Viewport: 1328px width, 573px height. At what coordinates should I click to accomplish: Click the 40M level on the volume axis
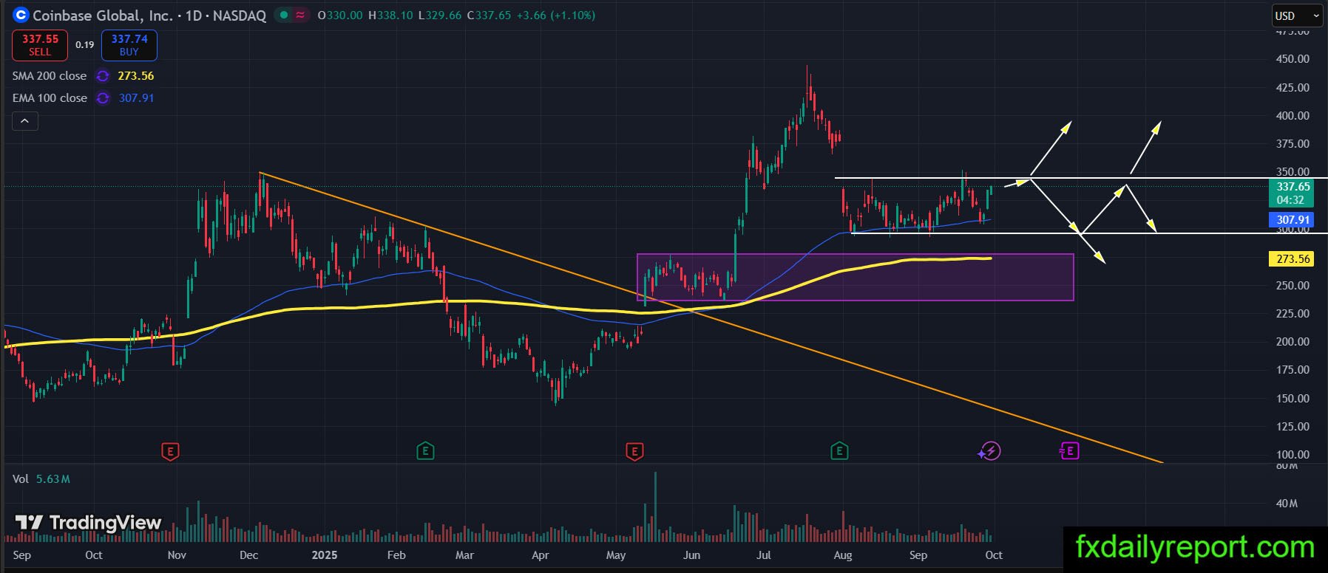click(x=1287, y=504)
